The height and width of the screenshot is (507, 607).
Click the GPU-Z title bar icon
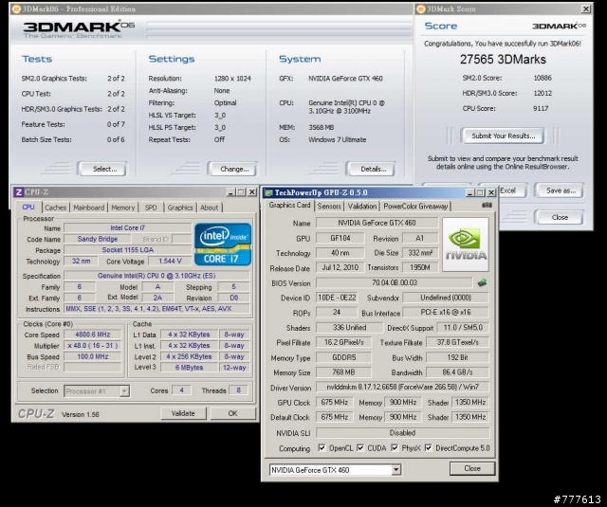point(268,192)
